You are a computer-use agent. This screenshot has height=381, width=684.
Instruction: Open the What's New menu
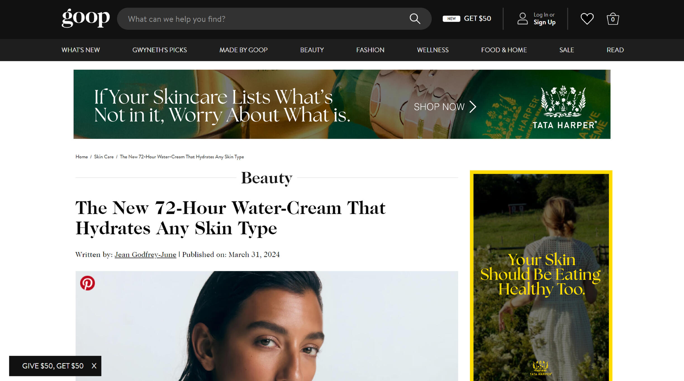pyautogui.click(x=80, y=50)
